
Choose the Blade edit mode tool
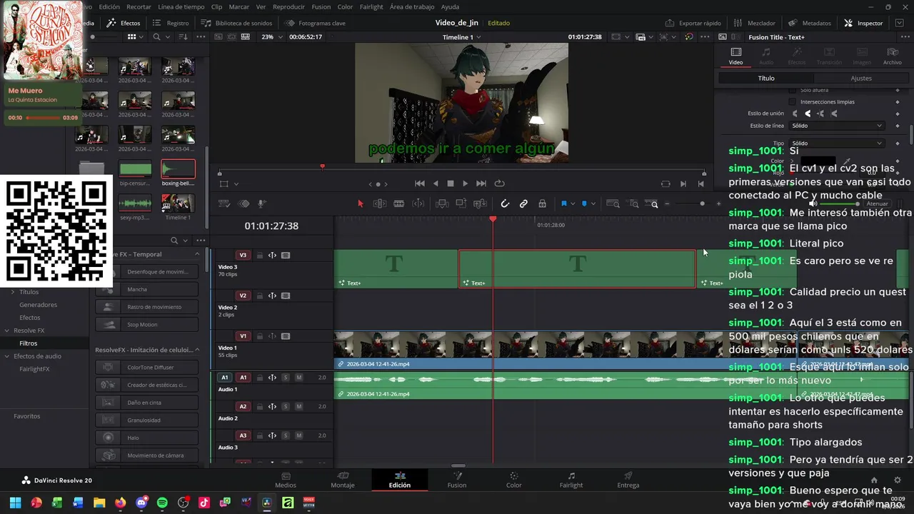pyautogui.click(x=399, y=203)
